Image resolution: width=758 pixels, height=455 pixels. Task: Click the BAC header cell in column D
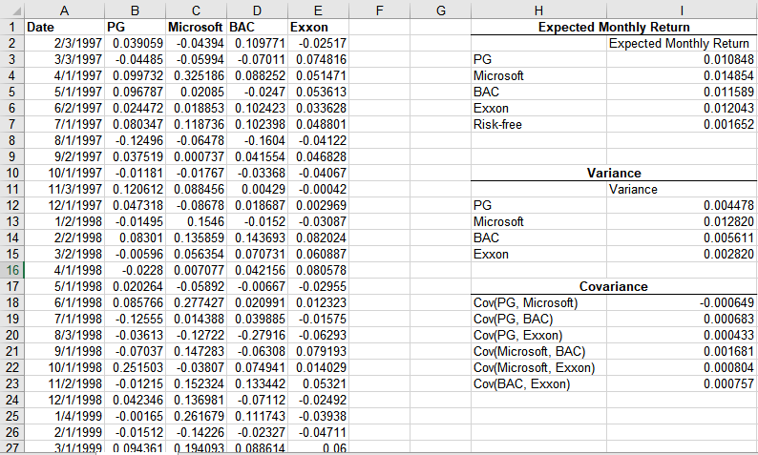(x=257, y=27)
